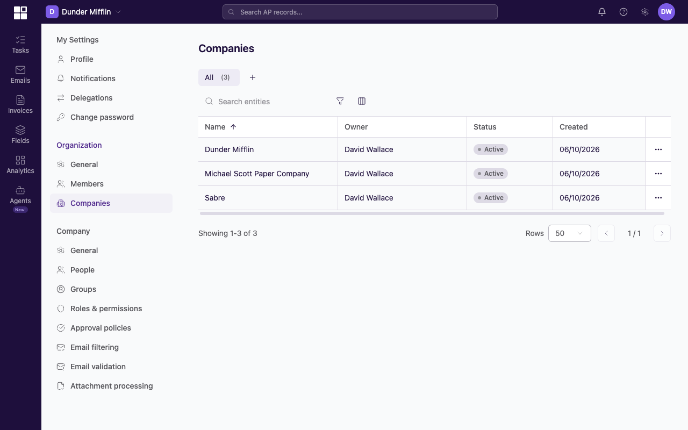
Task: Add a new view with plus icon
Action: coord(253,77)
